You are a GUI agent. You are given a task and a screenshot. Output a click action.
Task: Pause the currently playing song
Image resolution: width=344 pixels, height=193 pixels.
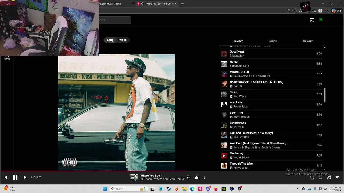[x=15, y=177]
